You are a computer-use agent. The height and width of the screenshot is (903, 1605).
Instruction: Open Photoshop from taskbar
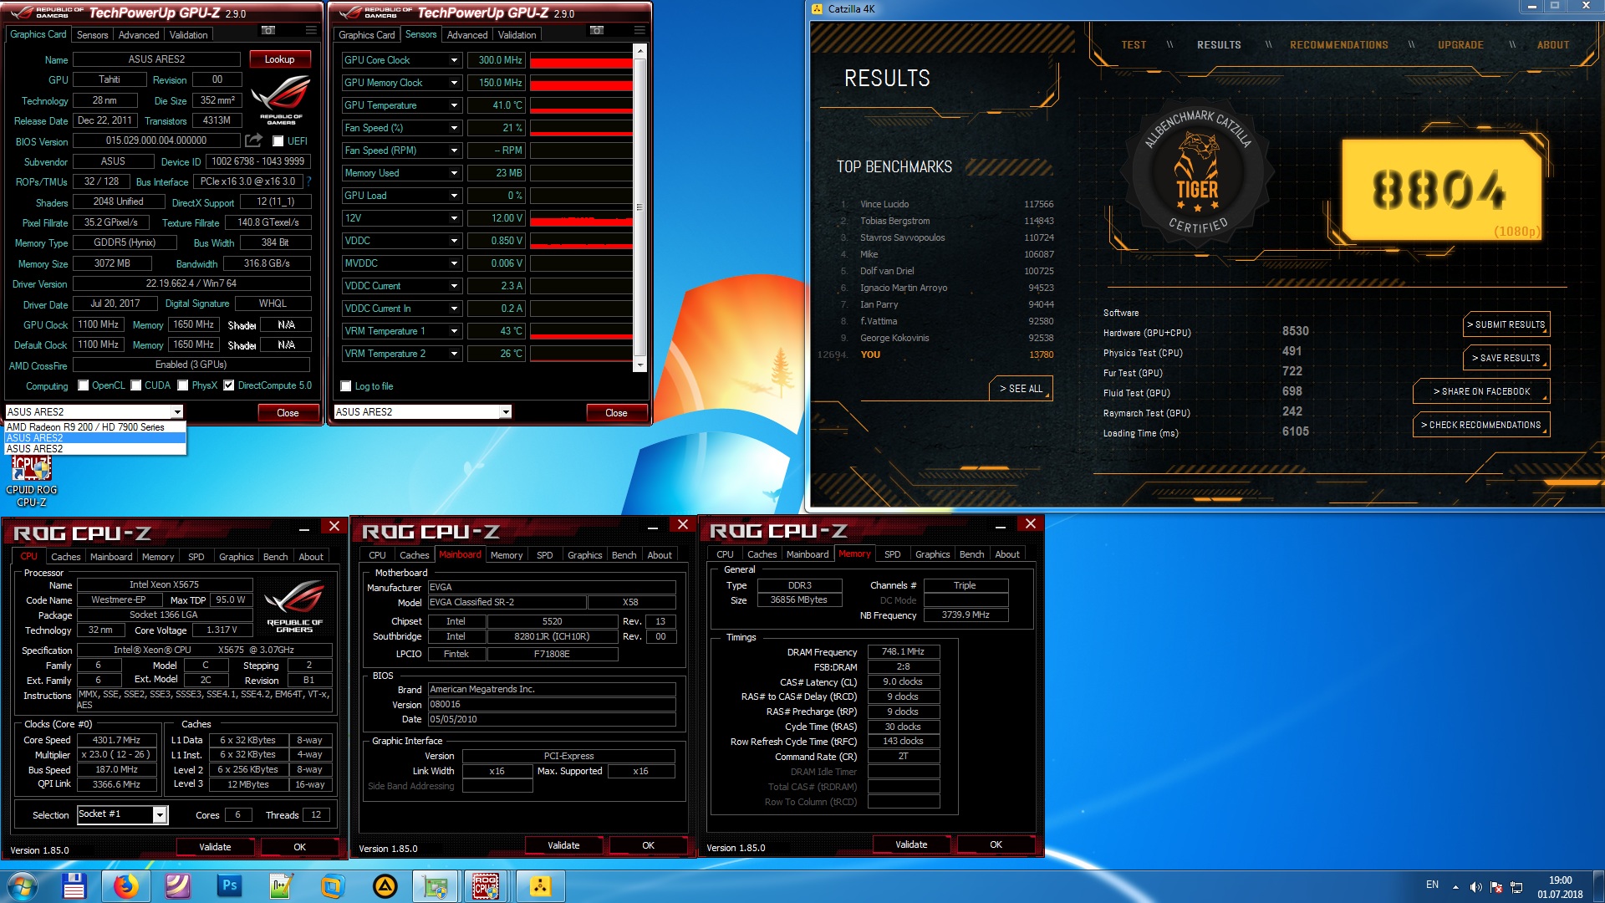228,886
